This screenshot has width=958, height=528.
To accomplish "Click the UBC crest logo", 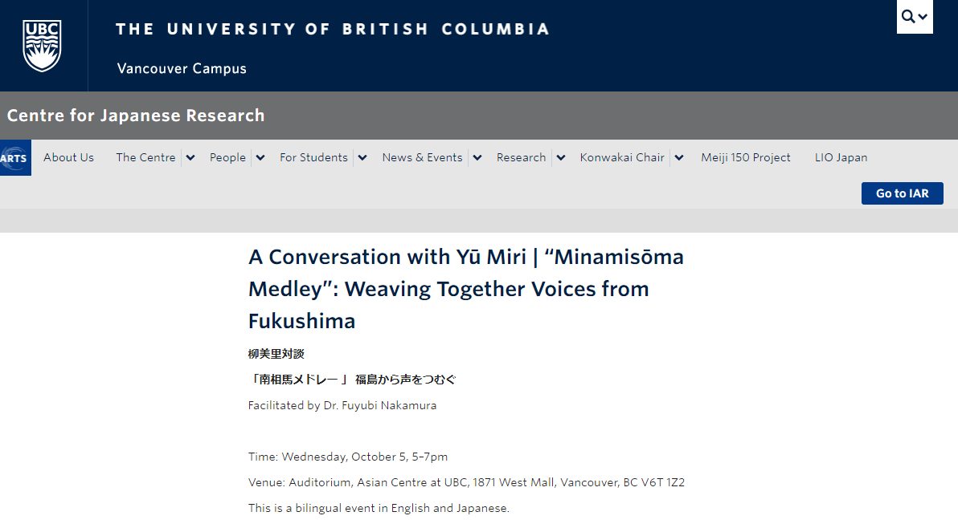I will (x=42, y=46).
